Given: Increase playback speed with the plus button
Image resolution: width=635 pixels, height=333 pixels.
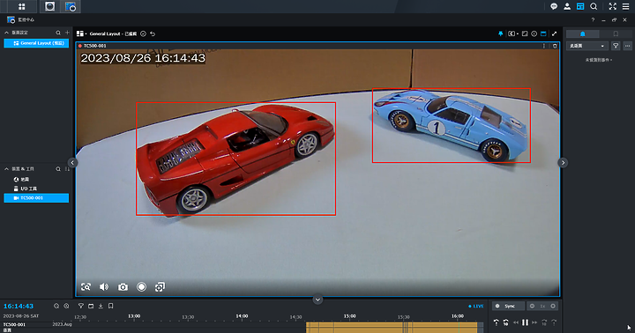Looking at the screenshot, I should coord(553,306).
